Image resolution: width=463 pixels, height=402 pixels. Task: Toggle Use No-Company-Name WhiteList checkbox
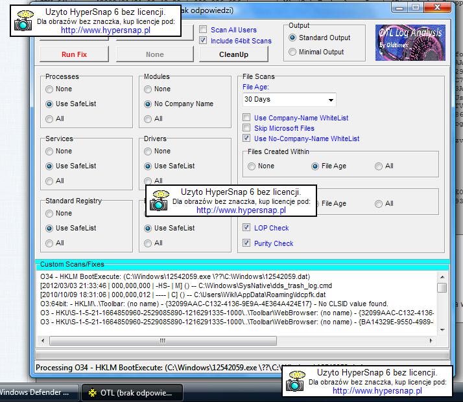246,138
